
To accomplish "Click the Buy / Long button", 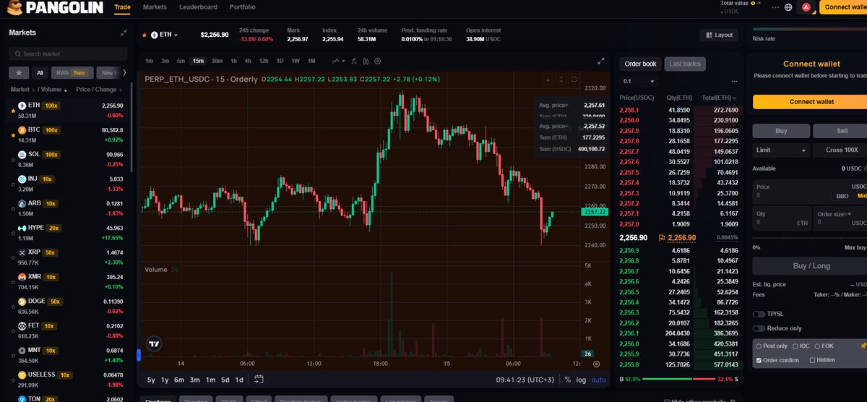I will (811, 266).
